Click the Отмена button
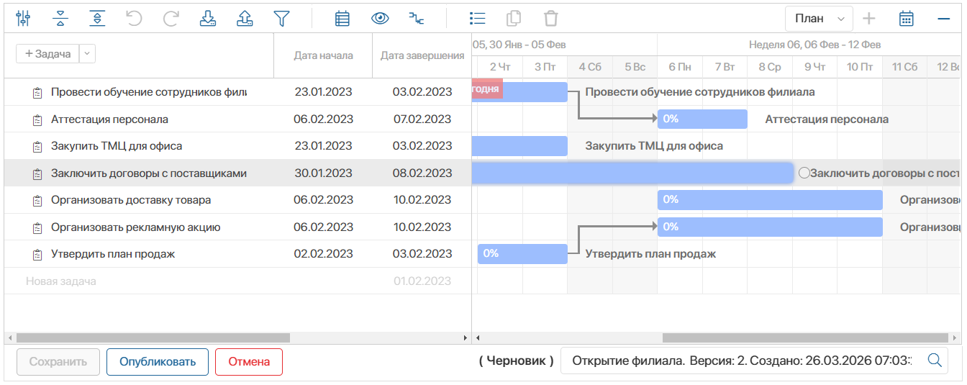The width and height of the screenshot is (967, 385). tap(249, 362)
